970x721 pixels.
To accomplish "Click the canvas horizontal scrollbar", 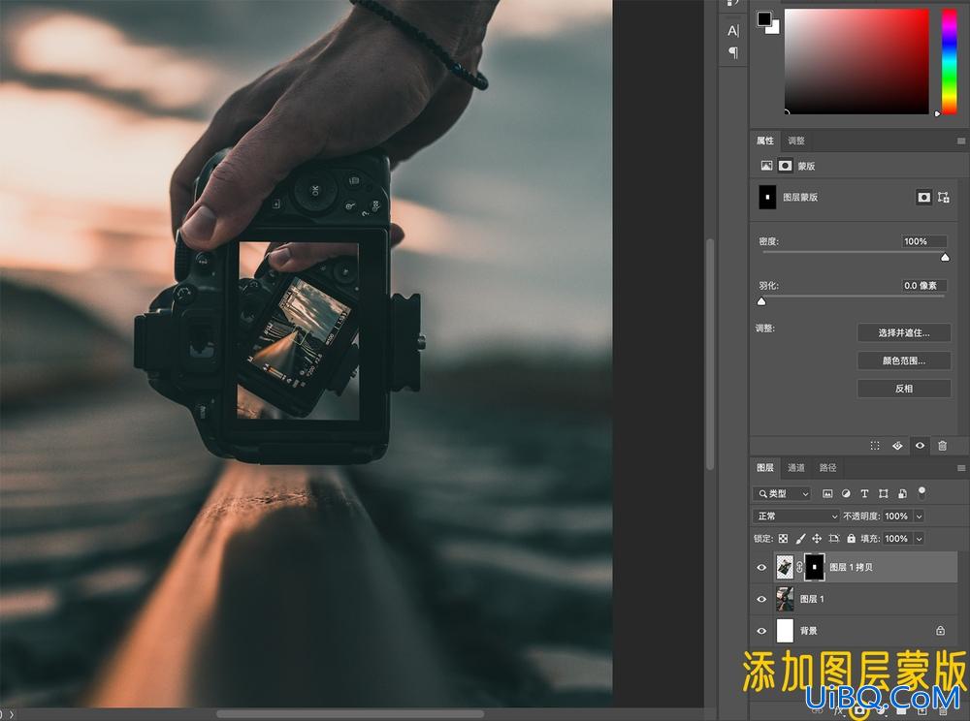I will [x=349, y=715].
